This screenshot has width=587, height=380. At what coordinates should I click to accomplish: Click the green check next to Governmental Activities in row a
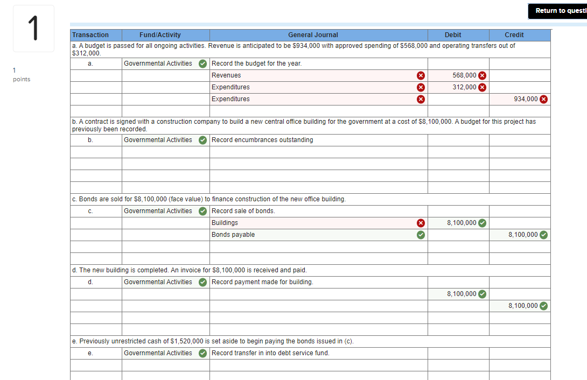click(x=202, y=63)
